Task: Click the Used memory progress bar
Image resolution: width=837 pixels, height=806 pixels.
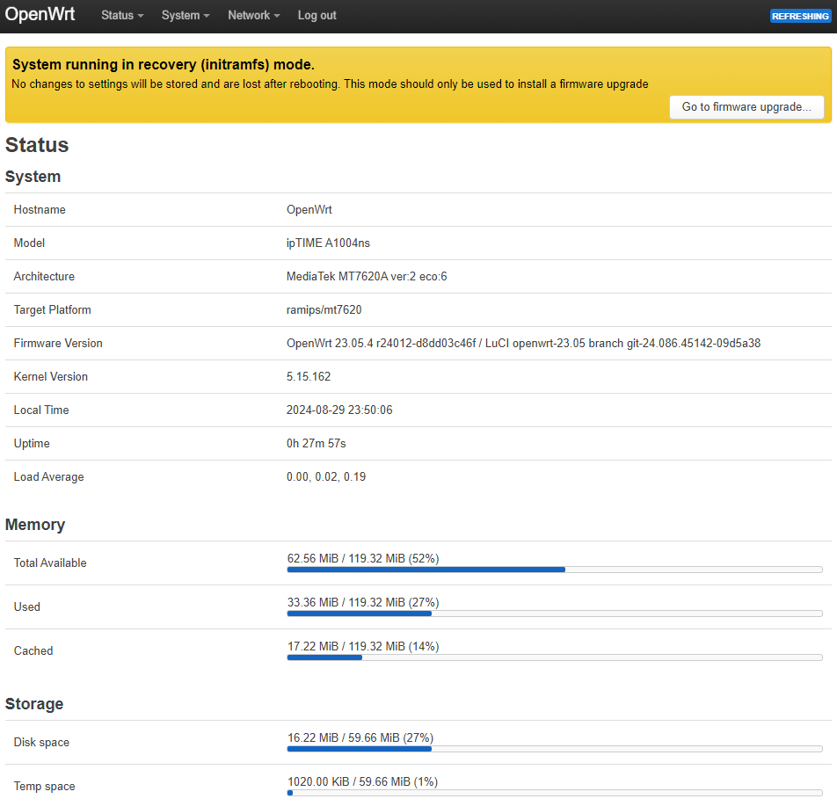Action: (555, 614)
